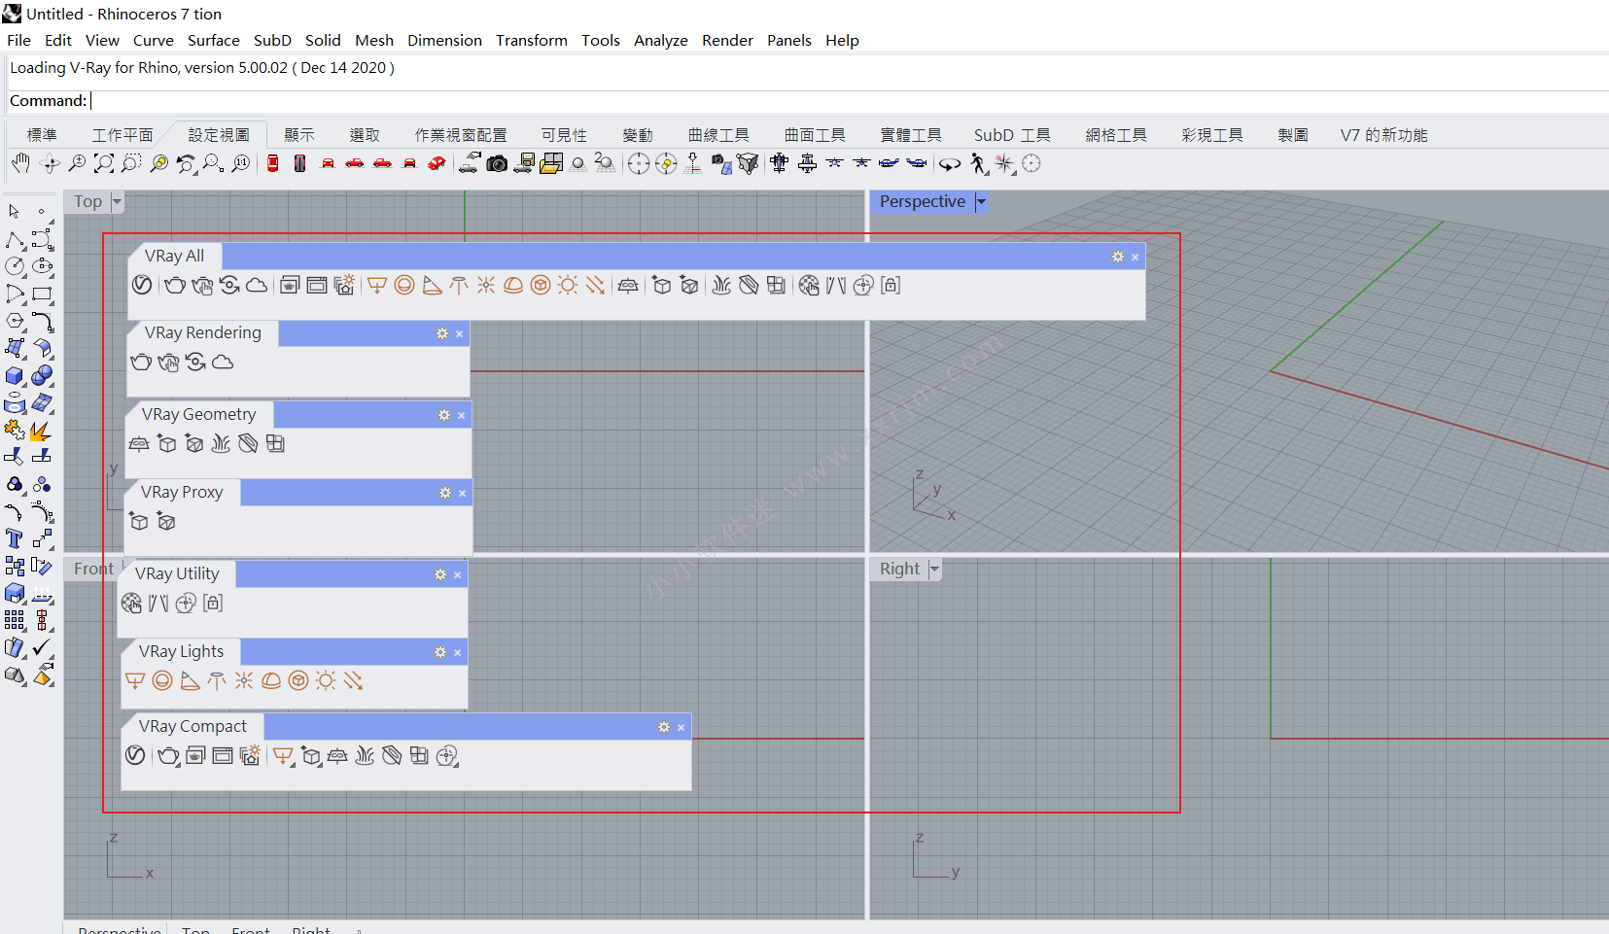Click the rectangle light icon in VRay Lights
The image size is (1609, 934).
(x=135, y=680)
